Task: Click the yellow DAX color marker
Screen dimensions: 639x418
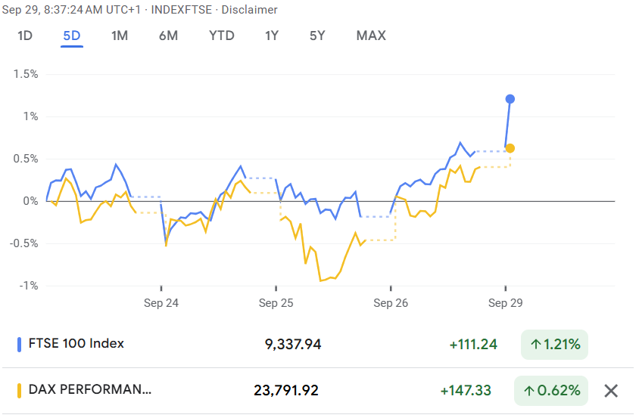Action: tap(19, 391)
